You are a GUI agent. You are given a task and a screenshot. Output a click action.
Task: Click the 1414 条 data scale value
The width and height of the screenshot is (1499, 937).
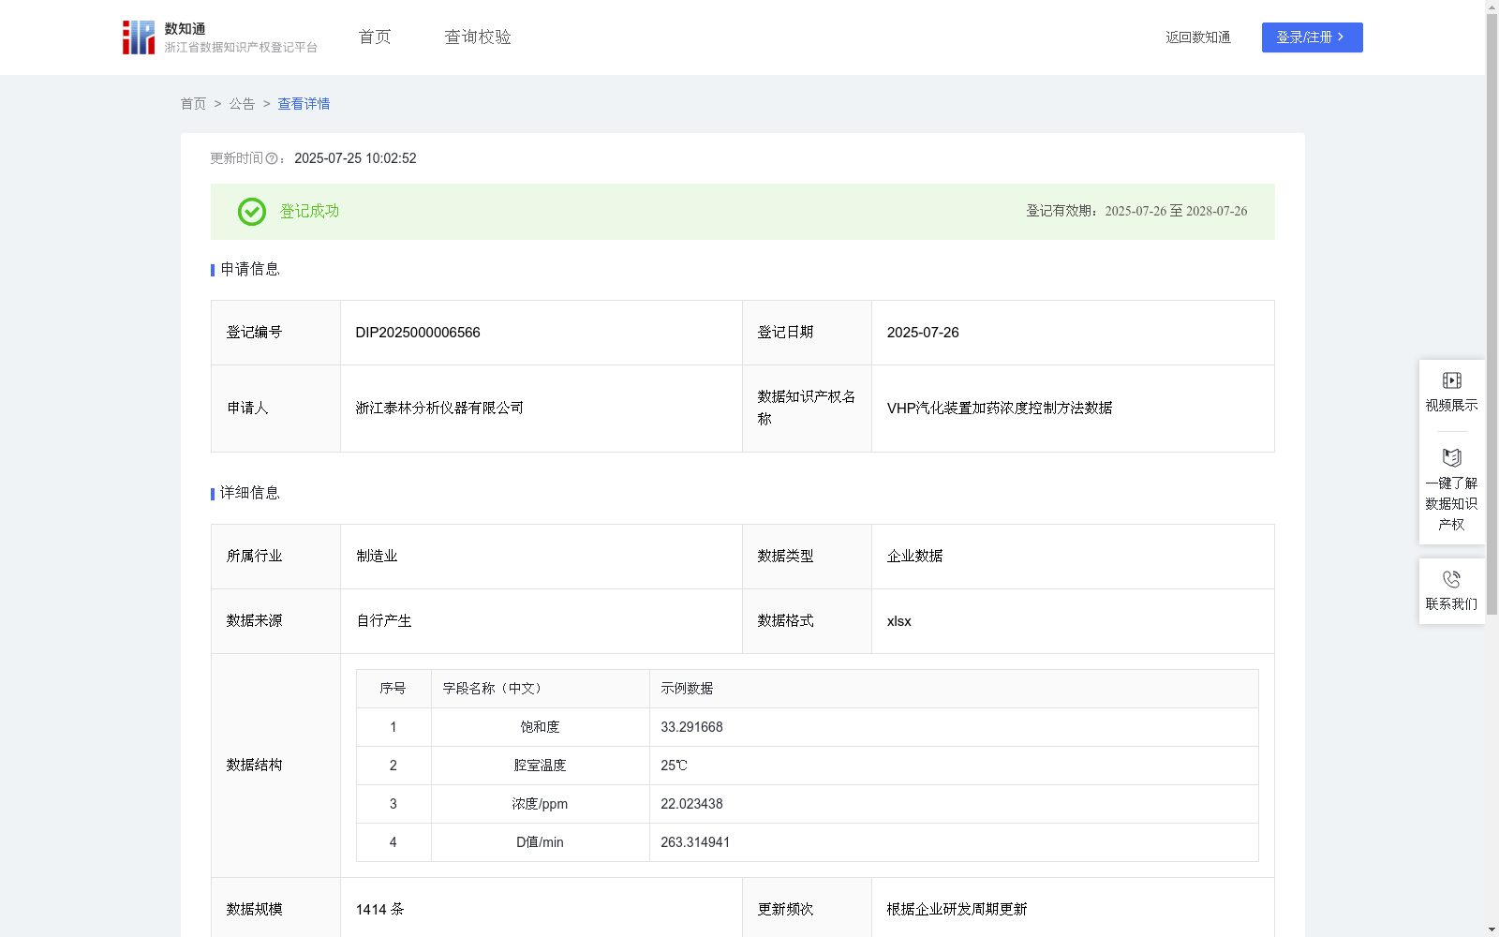379,910
